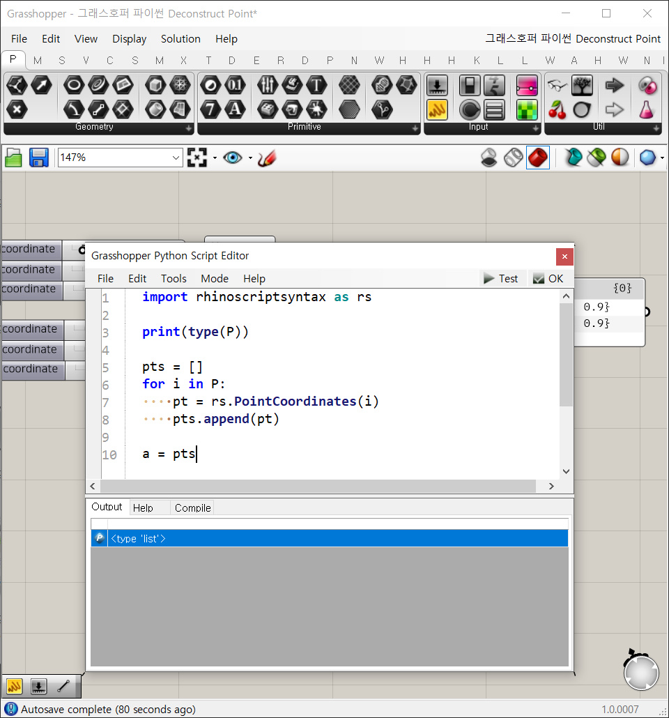This screenshot has width=669, height=718.
Task: Open the zoom percentage 147% dropdown
Action: pos(176,158)
